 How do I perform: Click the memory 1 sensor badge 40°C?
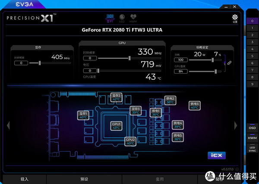83,115
